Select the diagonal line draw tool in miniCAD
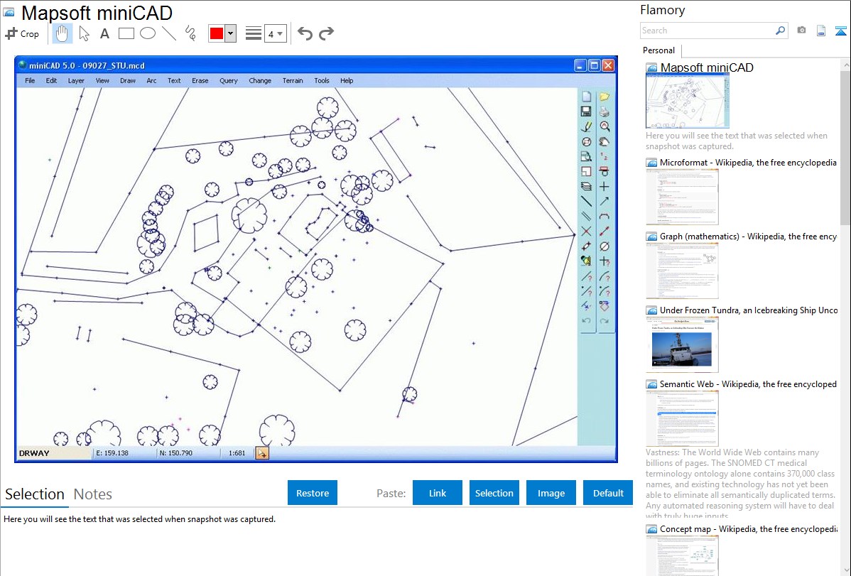Image resolution: width=851 pixels, height=576 pixels. (586, 202)
